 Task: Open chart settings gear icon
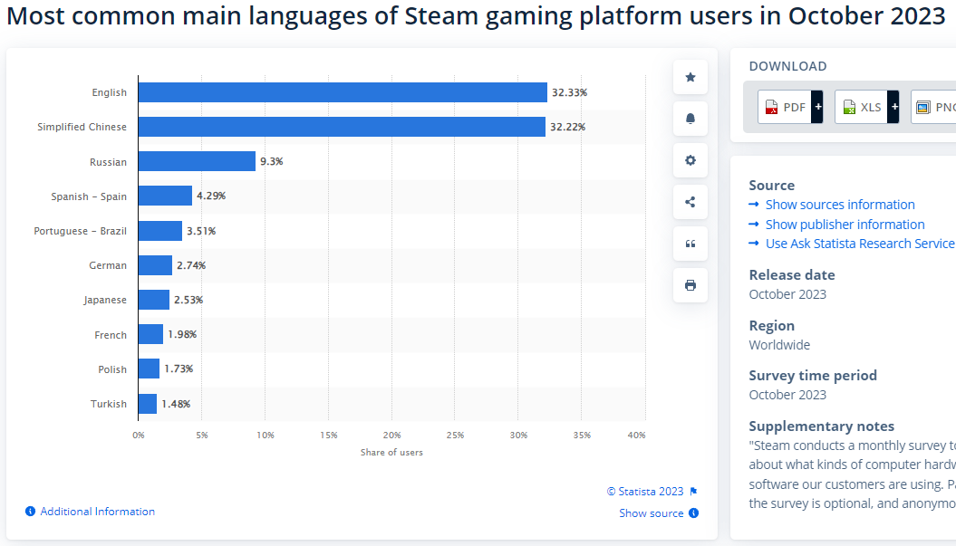click(x=690, y=160)
